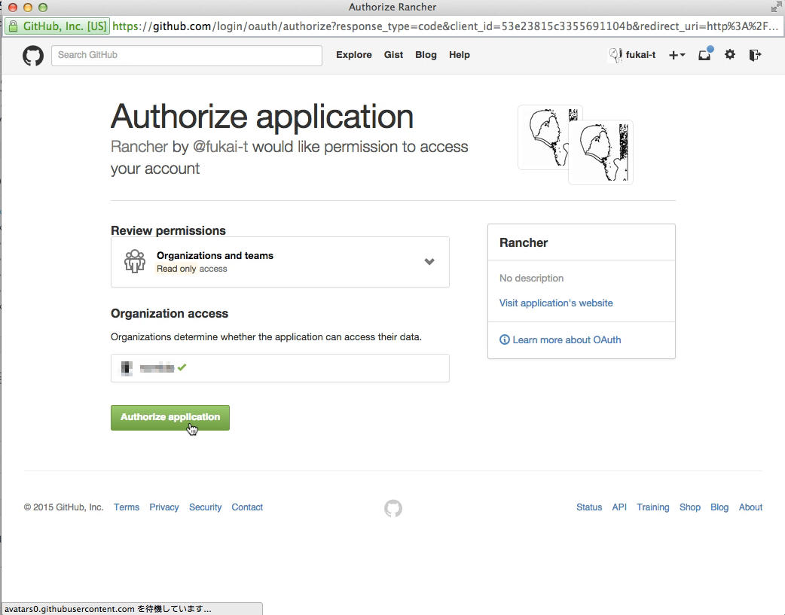
Task: Open Learn more about OAuth link
Action: click(567, 339)
